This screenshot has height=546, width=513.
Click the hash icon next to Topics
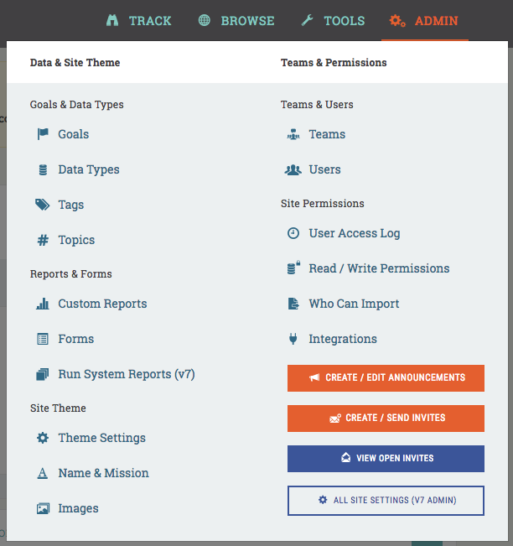point(43,240)
